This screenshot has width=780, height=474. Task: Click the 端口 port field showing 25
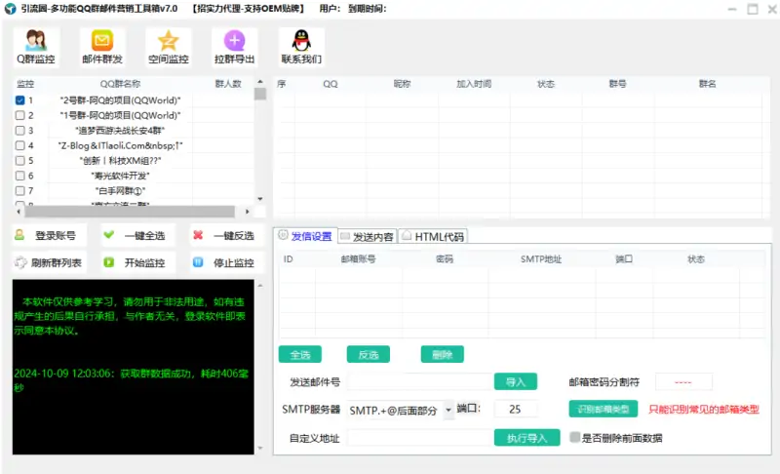[x=516, y=409]
